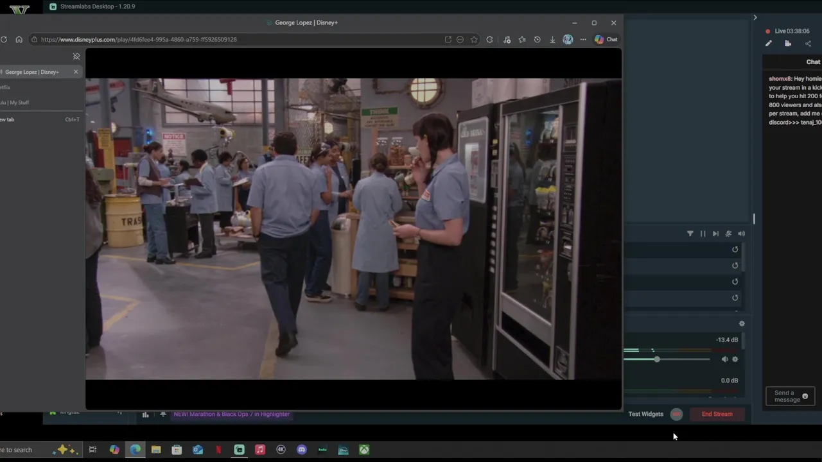Open the -13.4 dB source settings gear
This screenshot has height=462, width=822.
click(735, 359)
